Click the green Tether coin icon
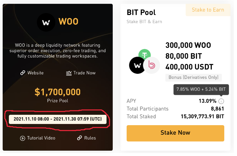The image size is (237, 156). coord(144,55)
